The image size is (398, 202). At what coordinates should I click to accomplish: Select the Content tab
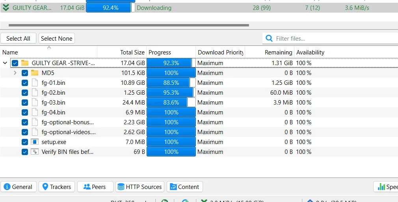pyautogui.click(x=184, y=187)
